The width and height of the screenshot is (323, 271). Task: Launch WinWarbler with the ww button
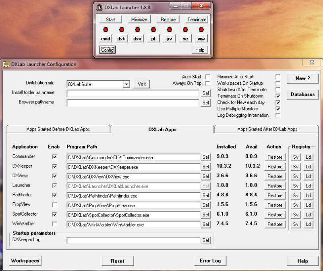point(201,39)
